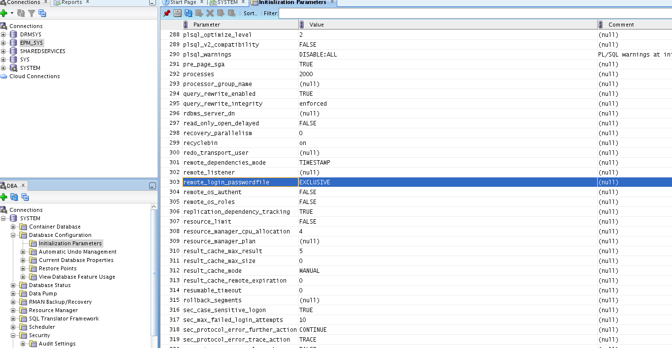Expand the EPM_SYS connection node
672x348 pixels.
3,43
